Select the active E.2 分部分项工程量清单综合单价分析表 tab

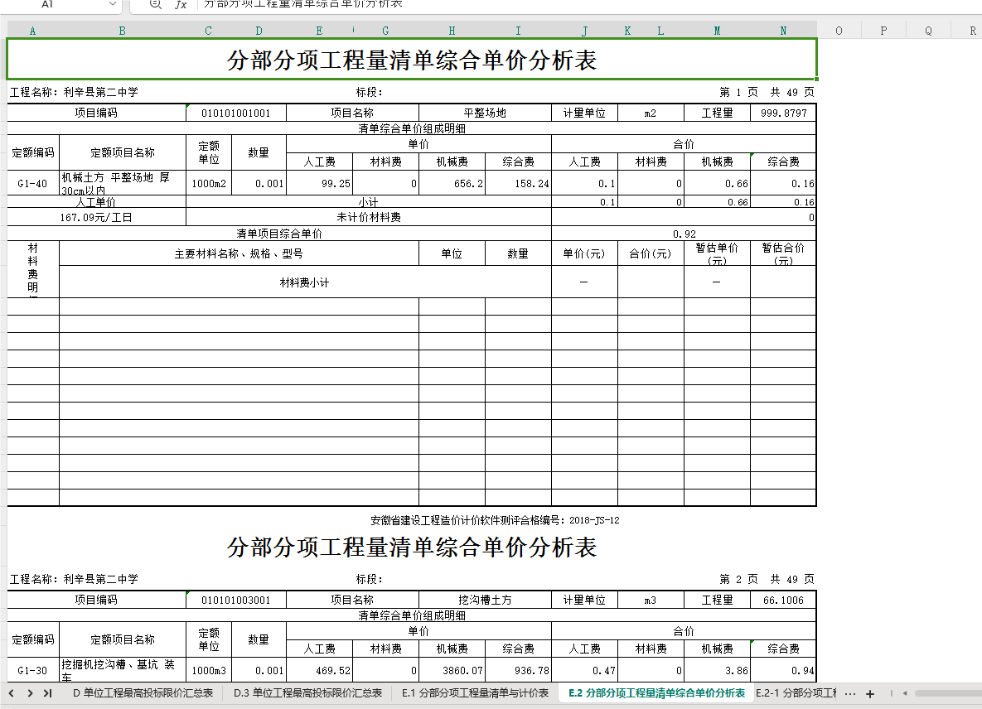(x=657, y=693)
